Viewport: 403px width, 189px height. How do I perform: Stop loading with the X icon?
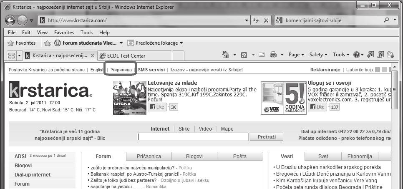click(266, 20)
